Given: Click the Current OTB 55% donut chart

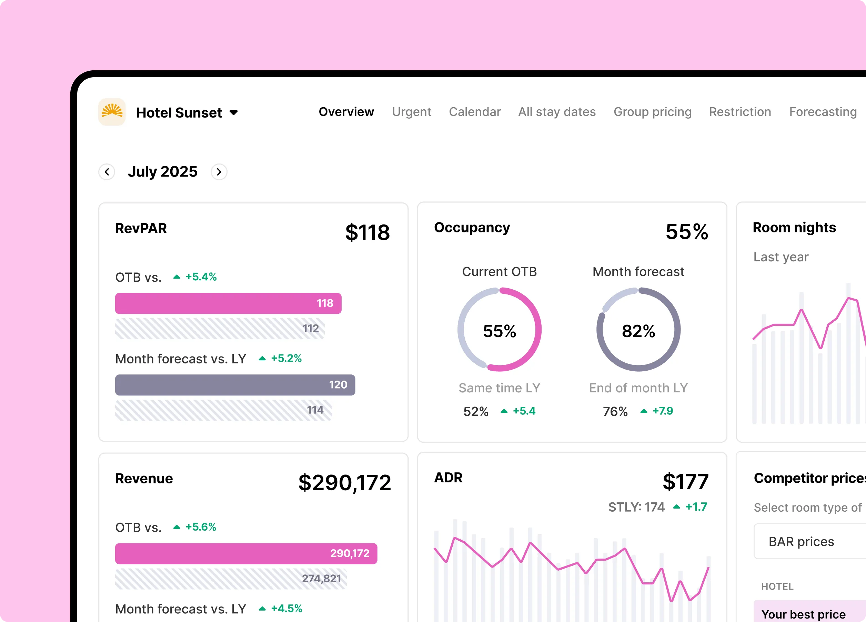Looking at the screenshot, I should 500,330.
